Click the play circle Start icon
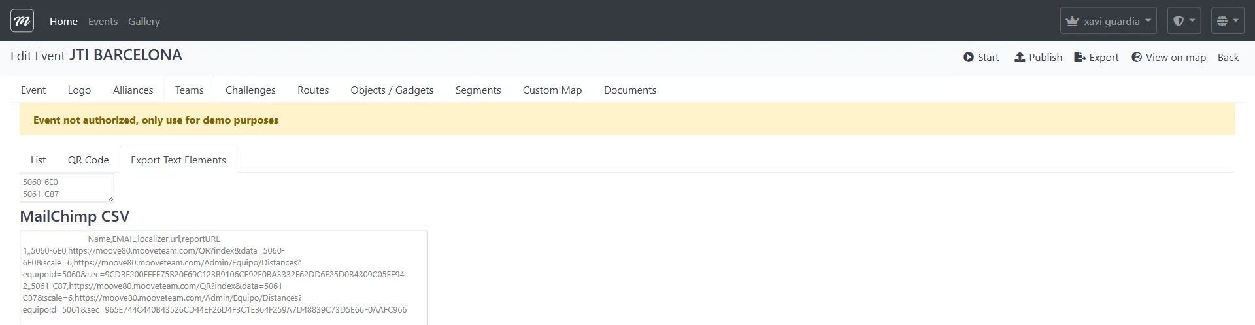1255x325 pixels. coord(969,58)
